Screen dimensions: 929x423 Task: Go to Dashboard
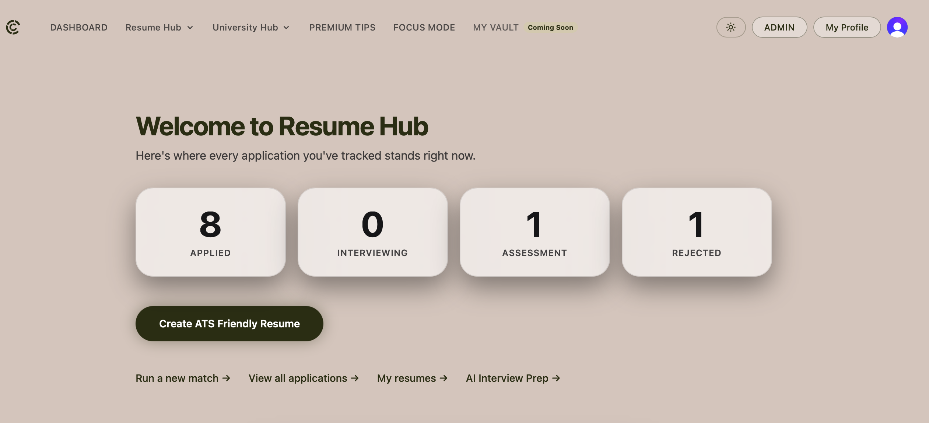click(x=79, y=28)
